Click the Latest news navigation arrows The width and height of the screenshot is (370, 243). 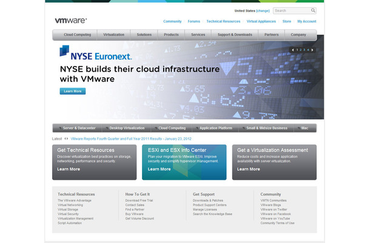coord(66,139)
